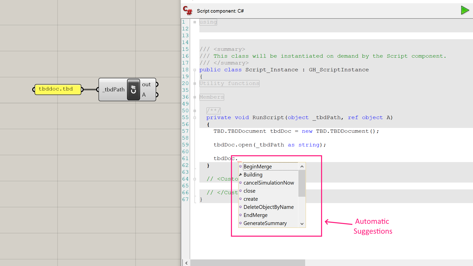473x266 pixels.
Task: Click the C# icon on the script component
Action: 133,90
